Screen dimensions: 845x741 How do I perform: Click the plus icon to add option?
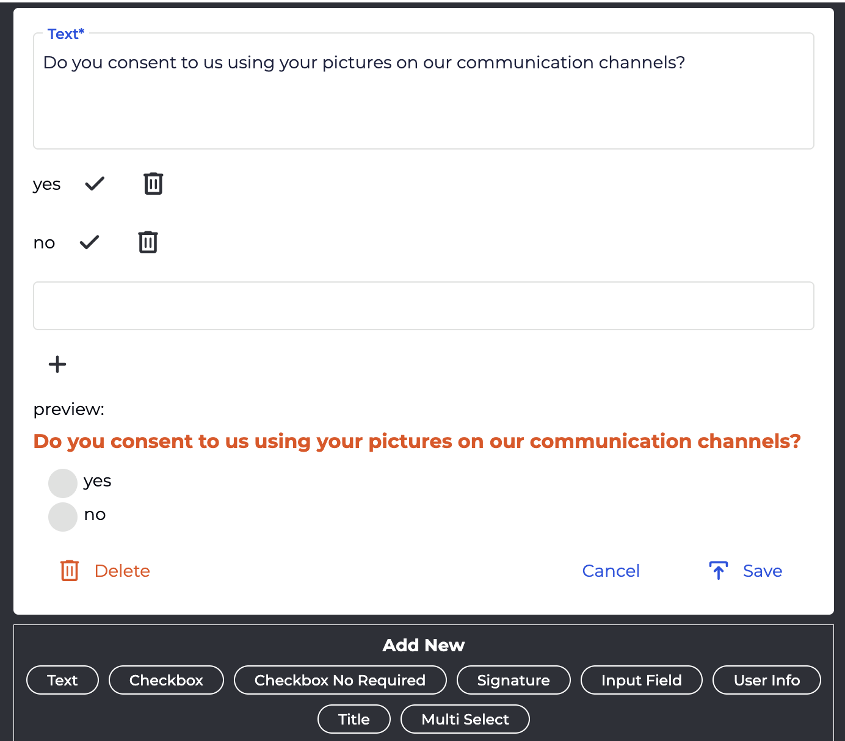click(x=57, y=364)
